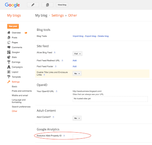Viewport: 152px width, 145px height.
Task: Add a Post Feed Footer
Action: (75, 66)
